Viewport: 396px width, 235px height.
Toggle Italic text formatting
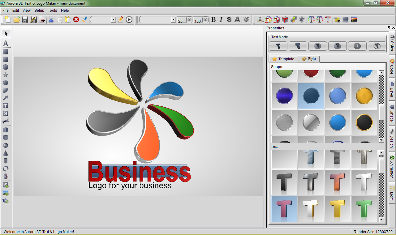pyautogui.click(x=221, y=20)
